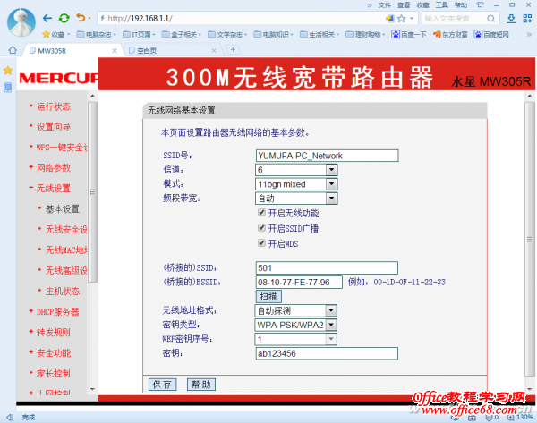Click the orange undo/restore icon
This screenshot has width=537, height=423.
[81, 18]
